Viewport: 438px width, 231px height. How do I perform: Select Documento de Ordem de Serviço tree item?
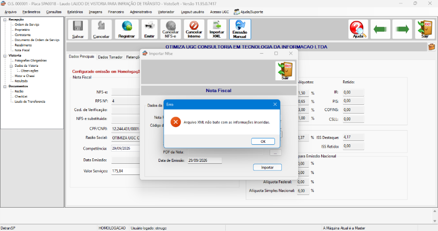click(x=37, y=40)
